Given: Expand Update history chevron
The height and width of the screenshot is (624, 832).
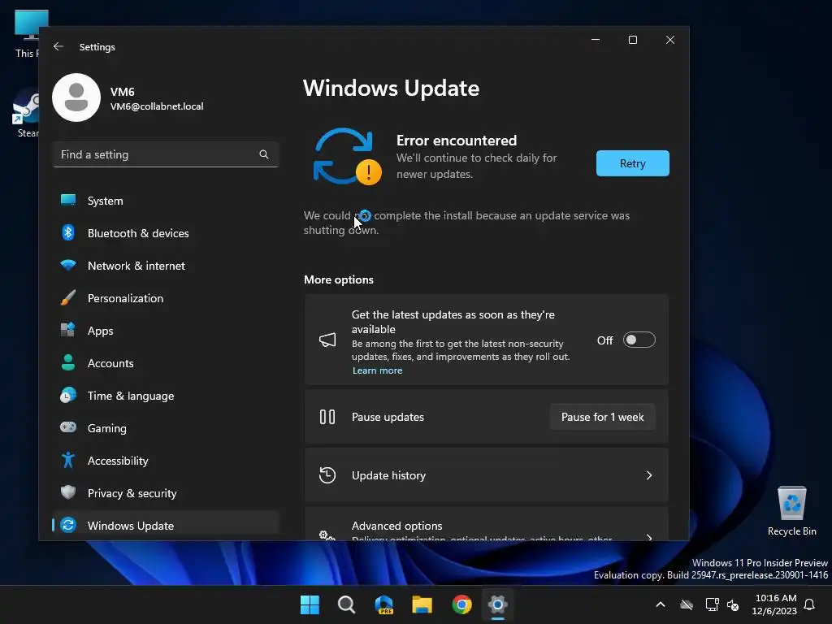Looking at the screenshot, I should click(649, 474).
